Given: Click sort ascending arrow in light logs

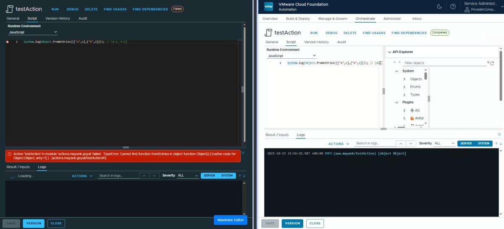Looking at the screenshot, I should (496, 143).
